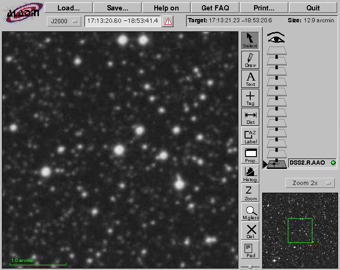The image size is (340, 270).
Task: Click the Size: 12.9 arcmin readout
Action: [x=311, y=20]
